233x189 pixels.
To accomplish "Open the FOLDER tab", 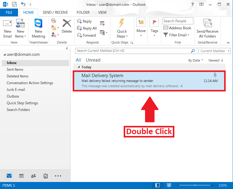I will tap(83, 12).
